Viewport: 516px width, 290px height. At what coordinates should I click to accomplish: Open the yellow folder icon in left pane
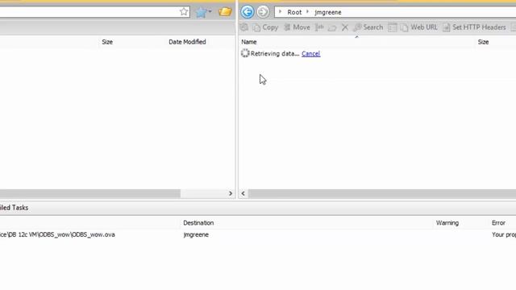pyautogui.click(x=225, y=12)
